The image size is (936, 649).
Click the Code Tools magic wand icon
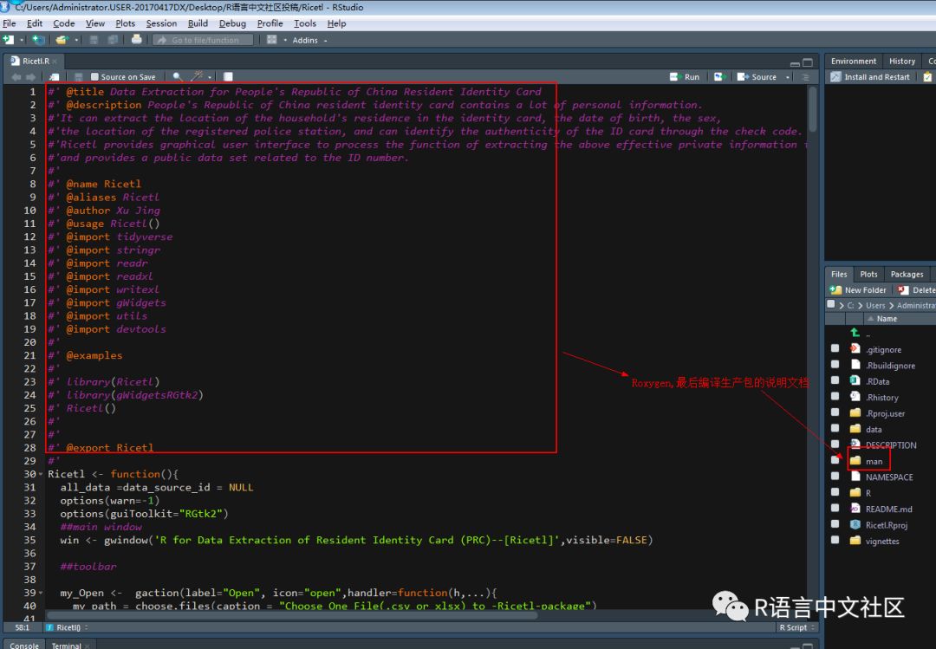coord(198,77)
